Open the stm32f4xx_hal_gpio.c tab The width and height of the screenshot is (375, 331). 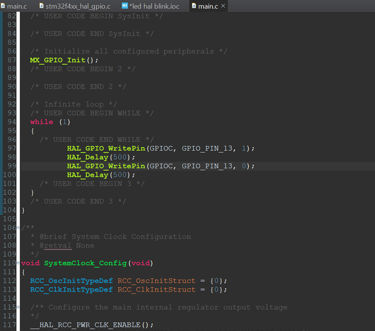75,6
